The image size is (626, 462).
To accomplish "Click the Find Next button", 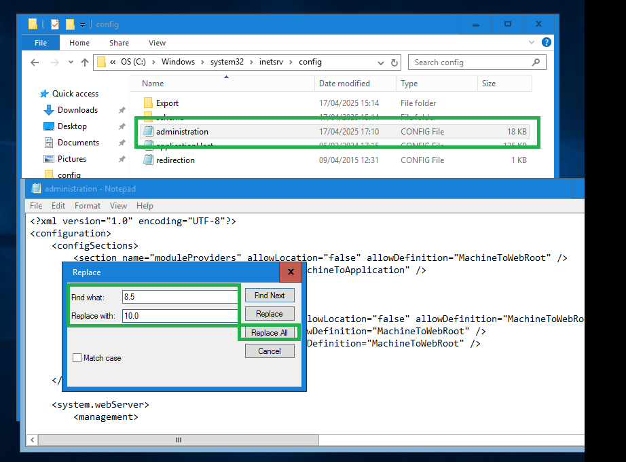I will (x=270, y=296).
